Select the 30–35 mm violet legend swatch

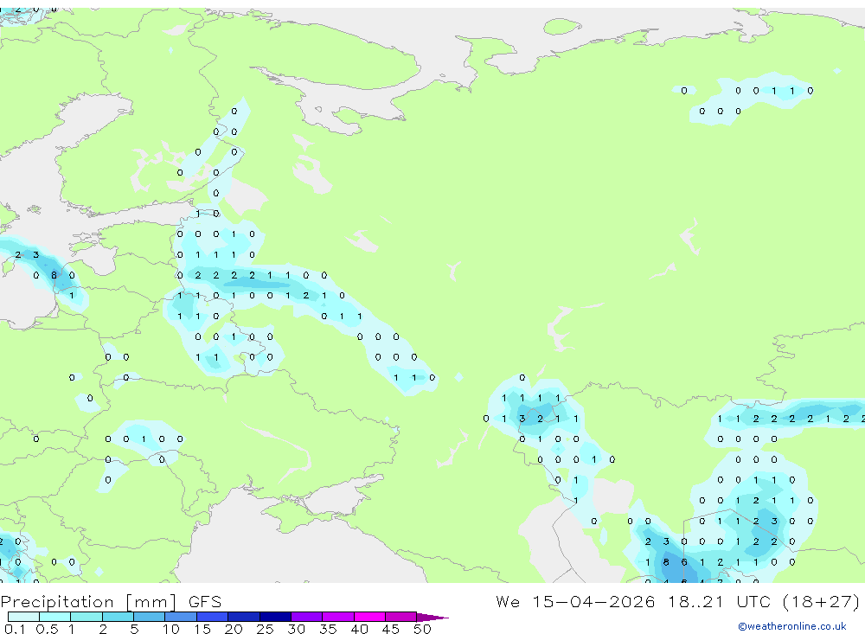[307, 617]
